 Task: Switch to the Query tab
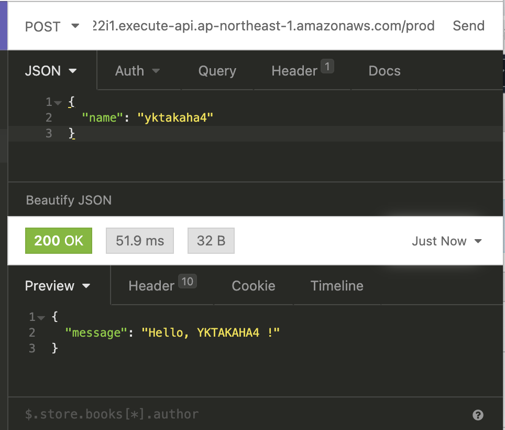(217, 71)
